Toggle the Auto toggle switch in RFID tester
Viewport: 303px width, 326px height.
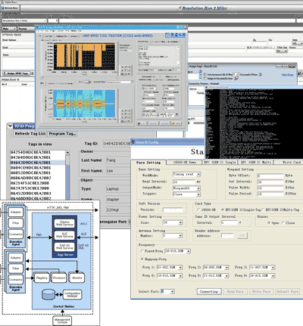[87, 82]
